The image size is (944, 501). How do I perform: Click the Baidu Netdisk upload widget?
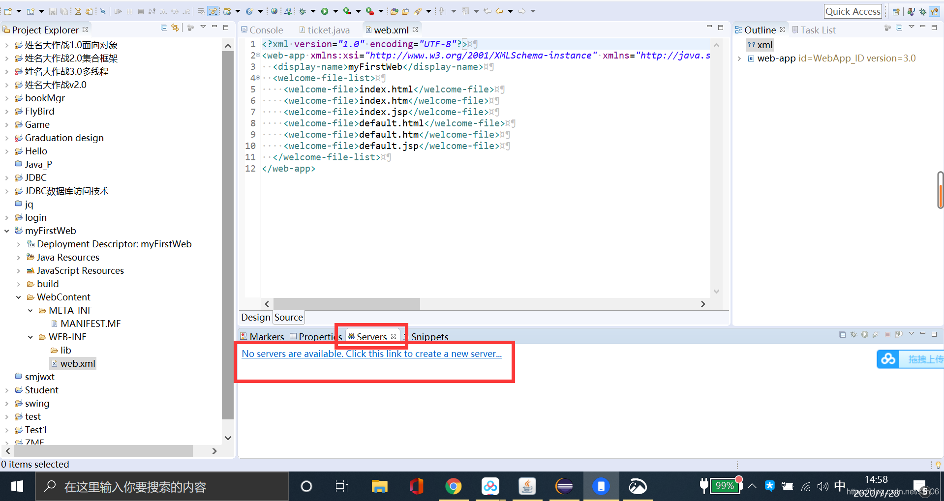(x=910, y=359)
